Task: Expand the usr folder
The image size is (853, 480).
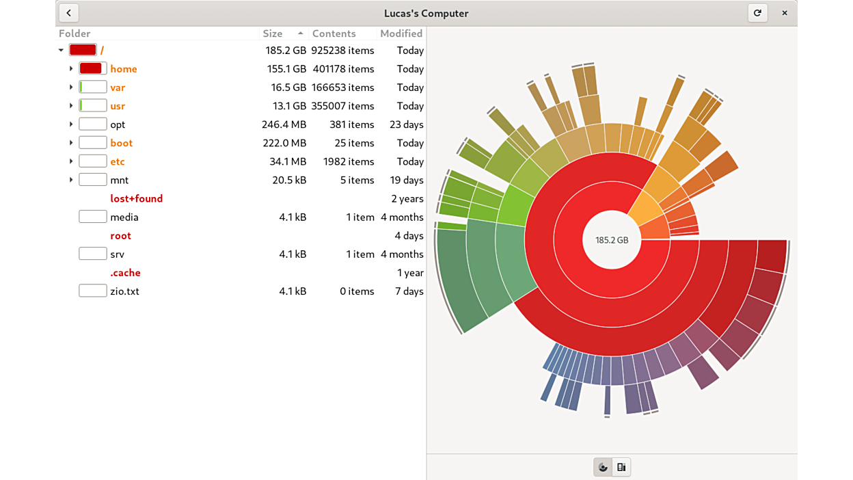Action: [x=71, y=105]
